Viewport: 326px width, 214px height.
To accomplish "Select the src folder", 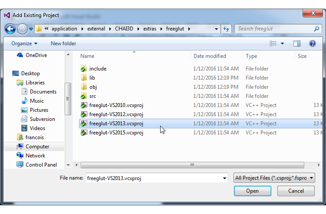I will [92, 96].
